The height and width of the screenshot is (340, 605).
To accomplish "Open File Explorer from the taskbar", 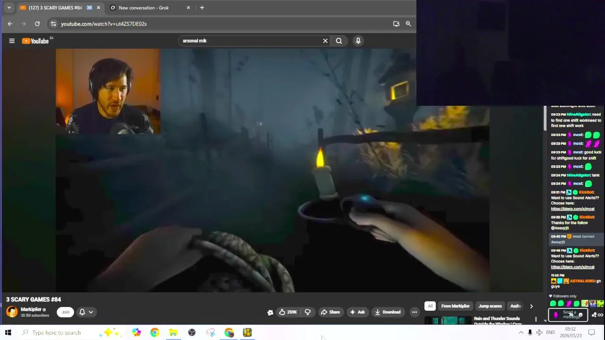I will pos(173,332).
